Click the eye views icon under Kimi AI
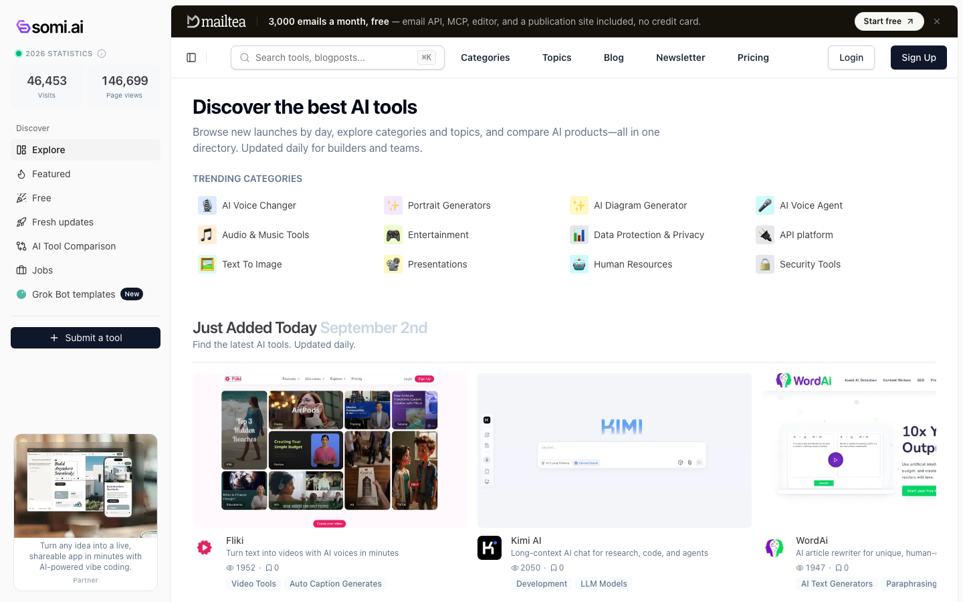The height and width of the screenshot is (602, 963). (x=515, y=568)
